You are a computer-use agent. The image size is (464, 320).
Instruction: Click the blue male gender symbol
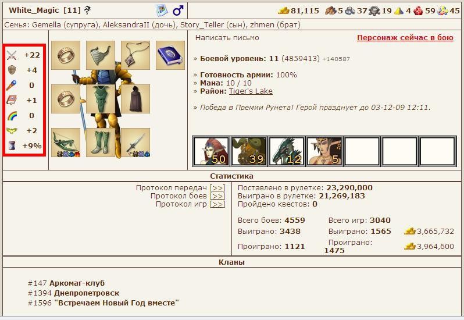click(x=178, y=10)
